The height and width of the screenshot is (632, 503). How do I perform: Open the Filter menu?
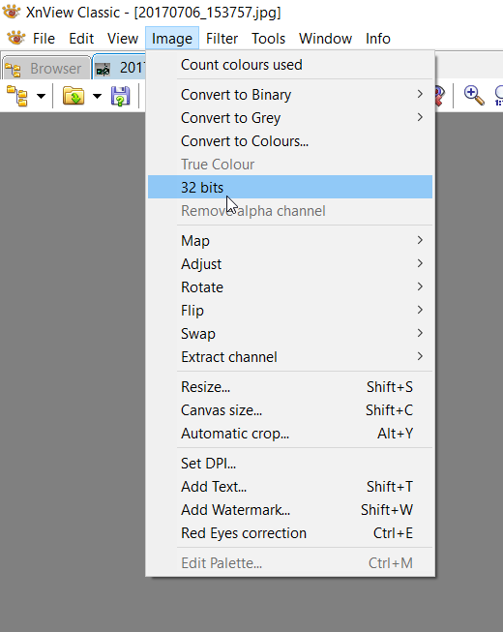(x=222, y=39)
